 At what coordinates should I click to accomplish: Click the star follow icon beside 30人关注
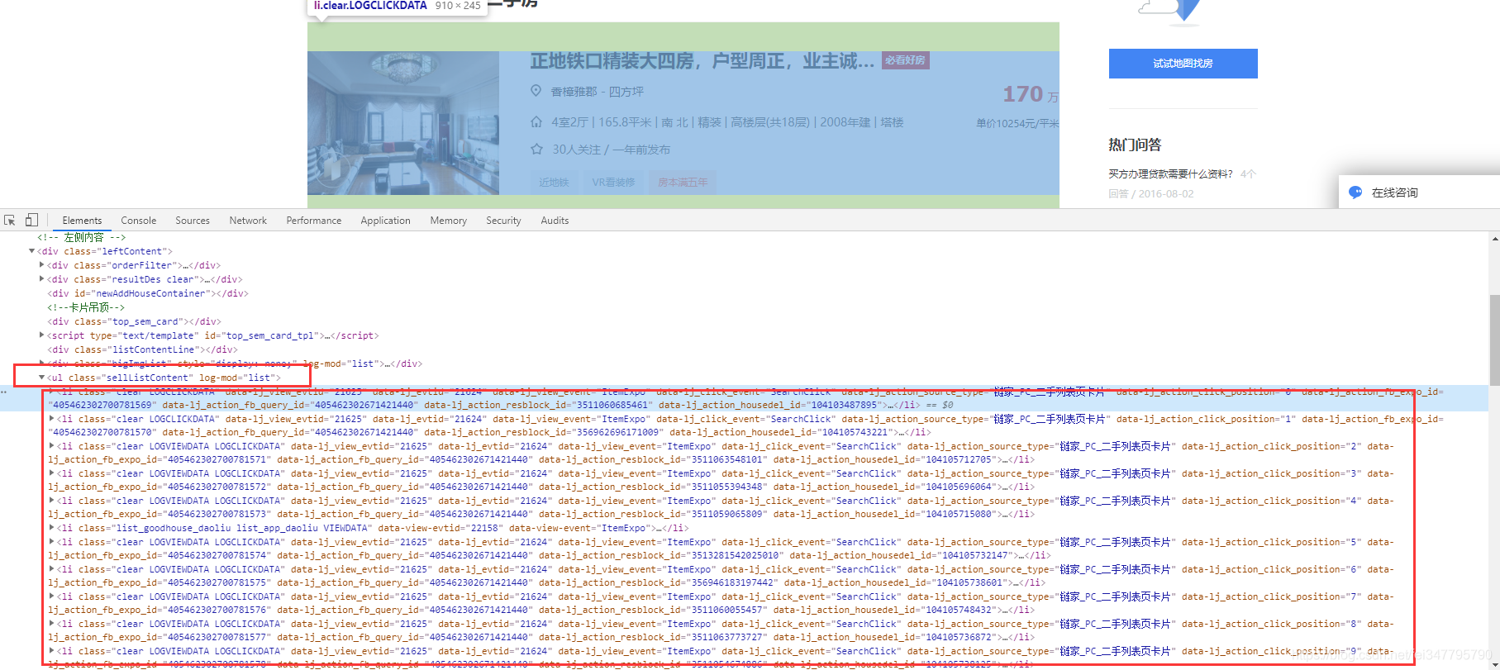click(x=536, y=149)
